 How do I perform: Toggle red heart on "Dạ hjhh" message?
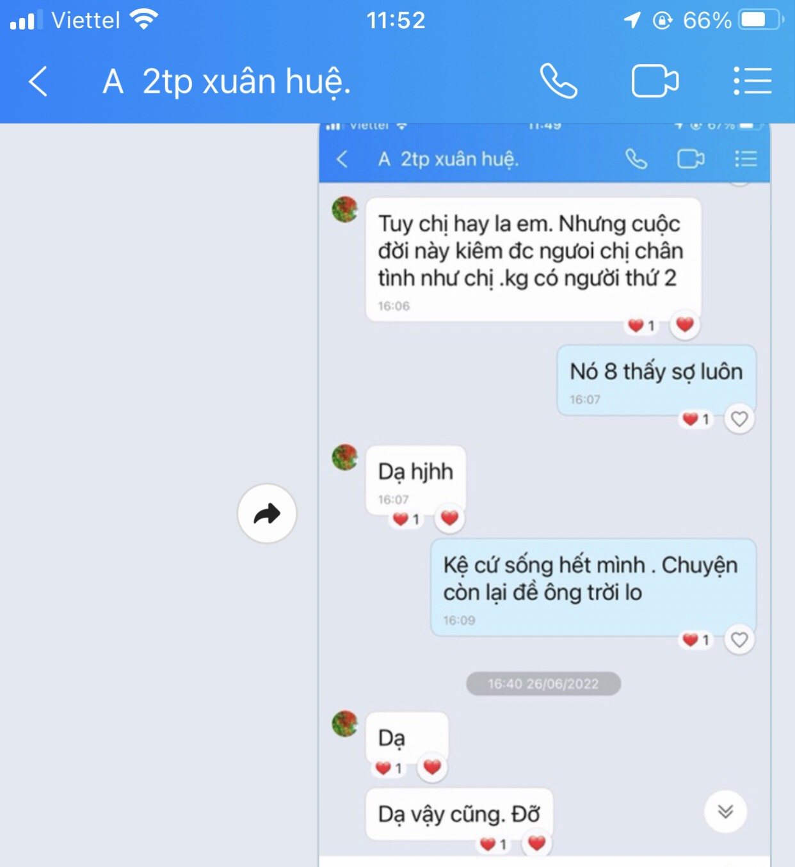pyautogui.click(x=450, y=518)
